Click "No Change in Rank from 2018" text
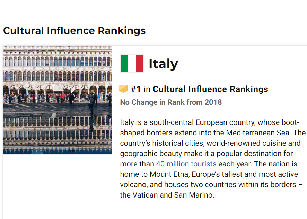 pyautogui.click(x=171, y=102)
